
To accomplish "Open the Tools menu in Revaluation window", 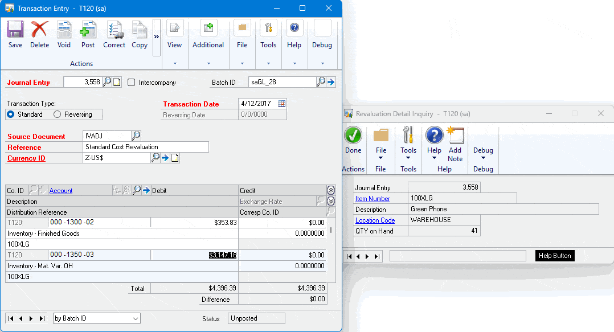I will (408, 150).
